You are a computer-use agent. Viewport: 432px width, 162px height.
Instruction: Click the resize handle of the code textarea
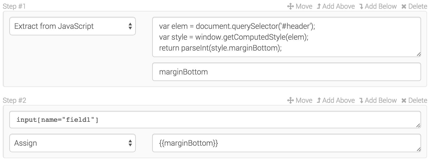(419, 54)
